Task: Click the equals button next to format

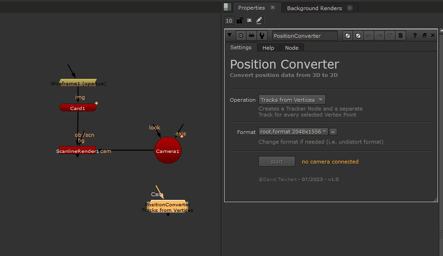Action: [x=333, y=132]
